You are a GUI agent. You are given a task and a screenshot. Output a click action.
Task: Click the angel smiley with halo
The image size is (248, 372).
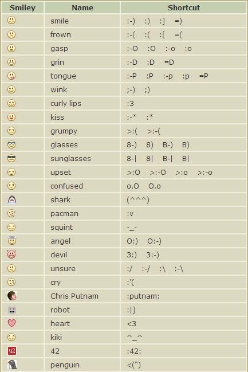point(12,241)
